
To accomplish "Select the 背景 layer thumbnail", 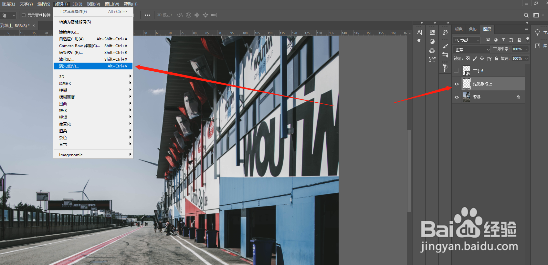I will pos(466,97).
